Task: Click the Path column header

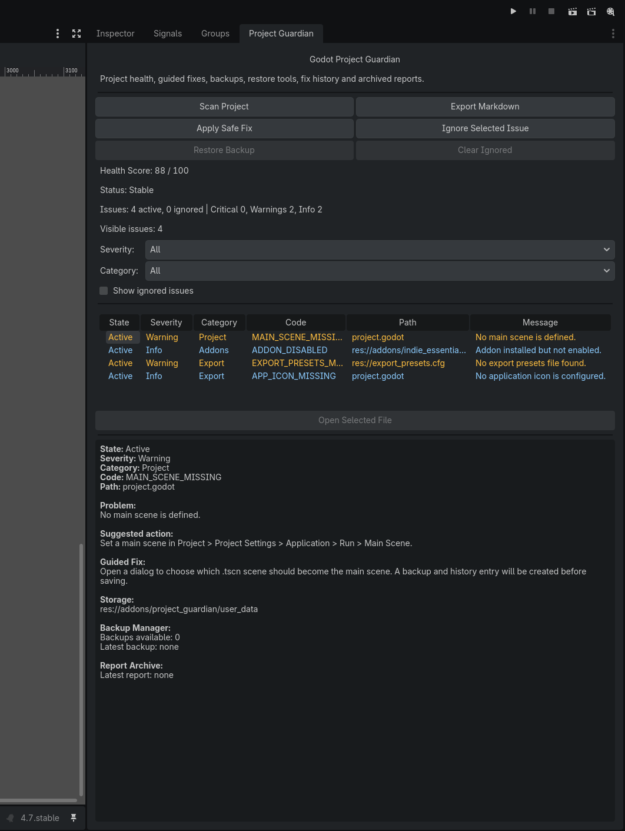Action: point(407,323)
